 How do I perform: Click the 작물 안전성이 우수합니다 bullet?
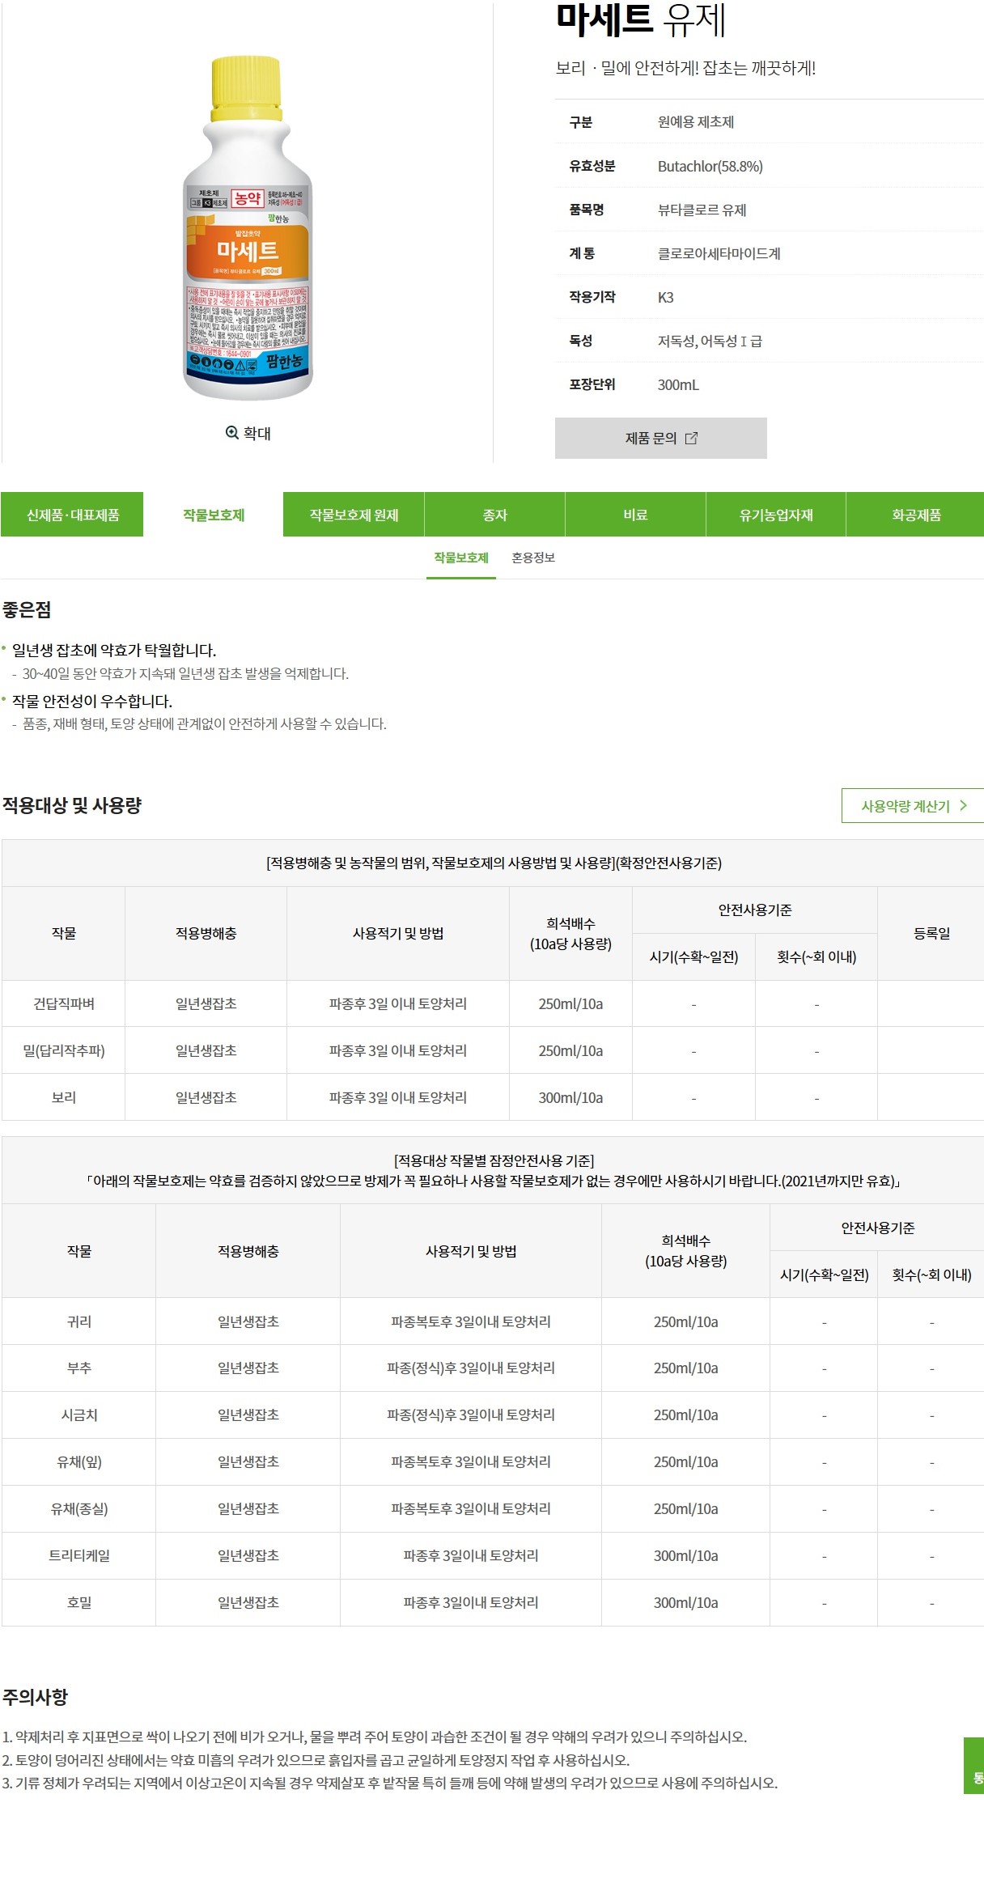coord(92,701)
